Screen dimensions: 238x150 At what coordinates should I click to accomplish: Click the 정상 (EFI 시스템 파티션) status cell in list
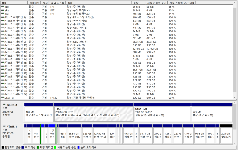pyautogui.click(x=80, y=17)
